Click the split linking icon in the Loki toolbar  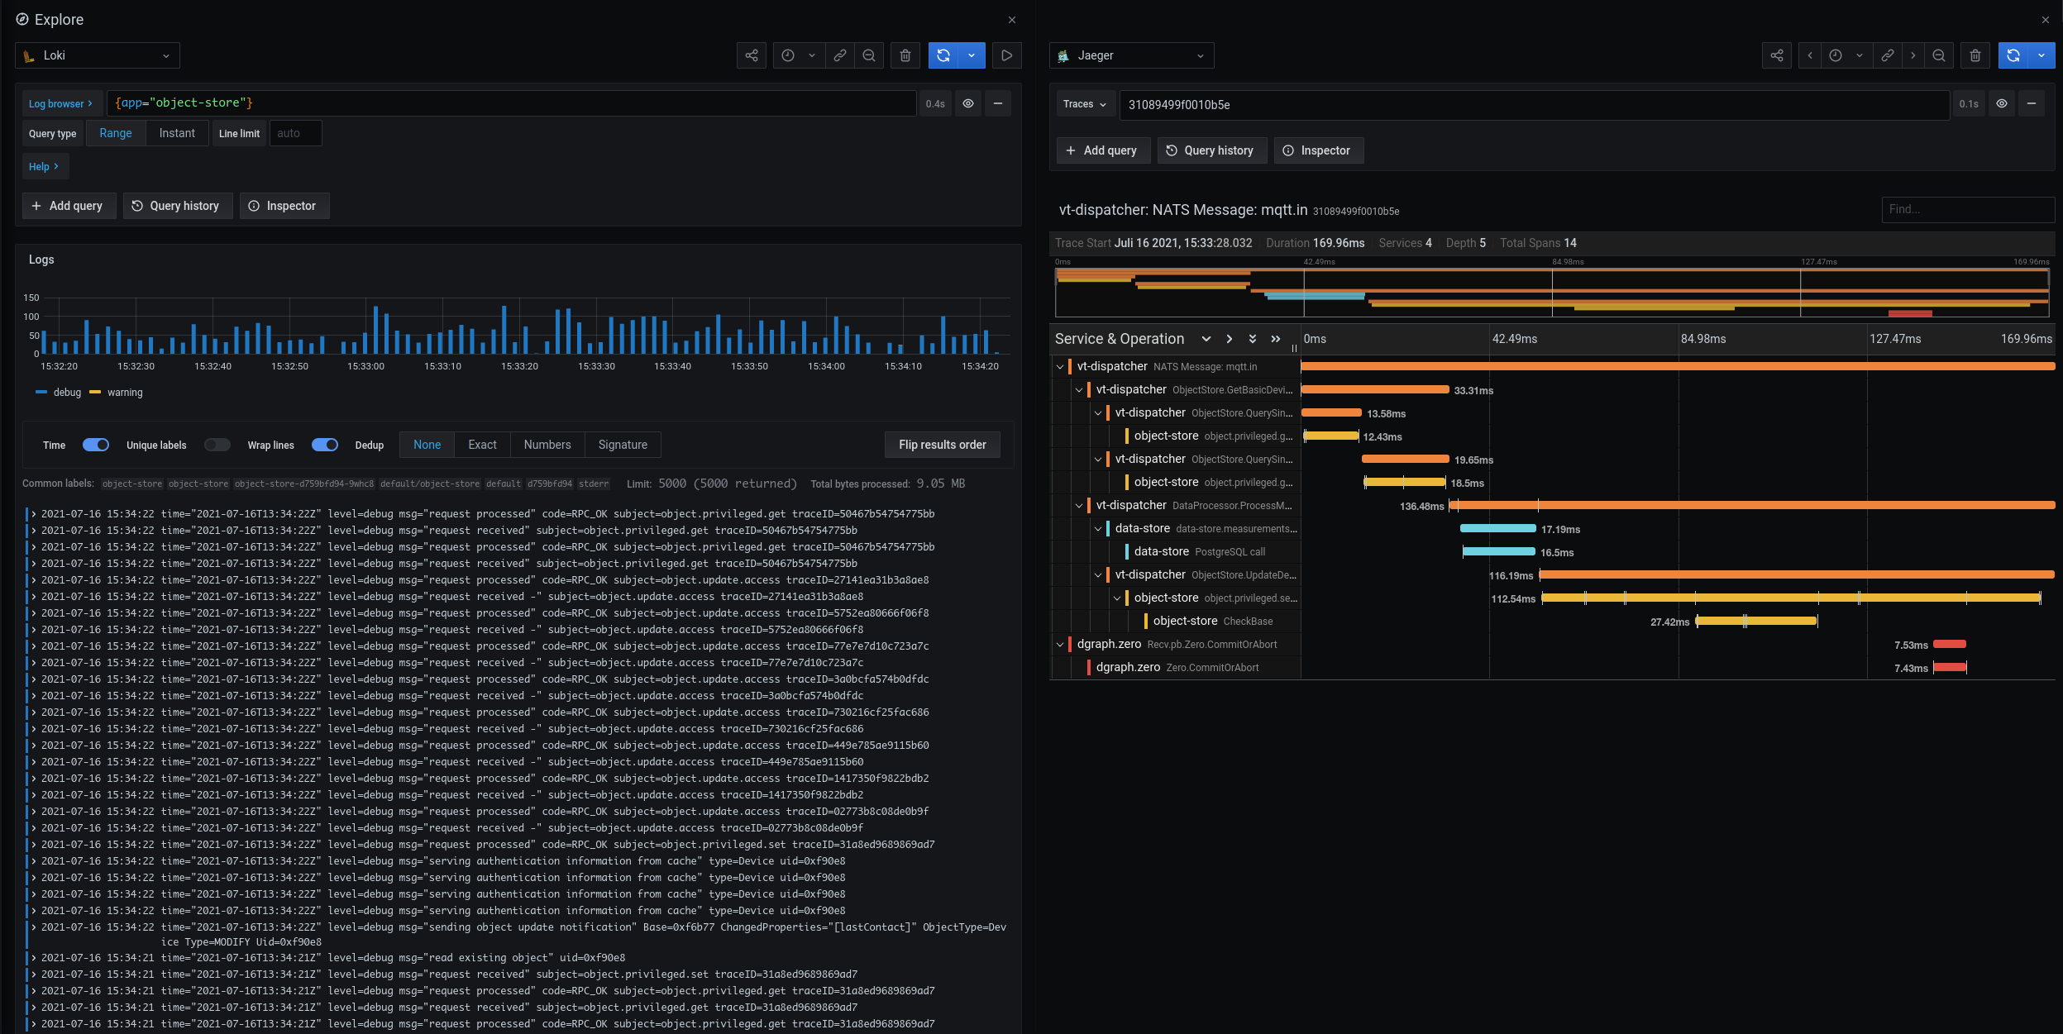point(838,55)
